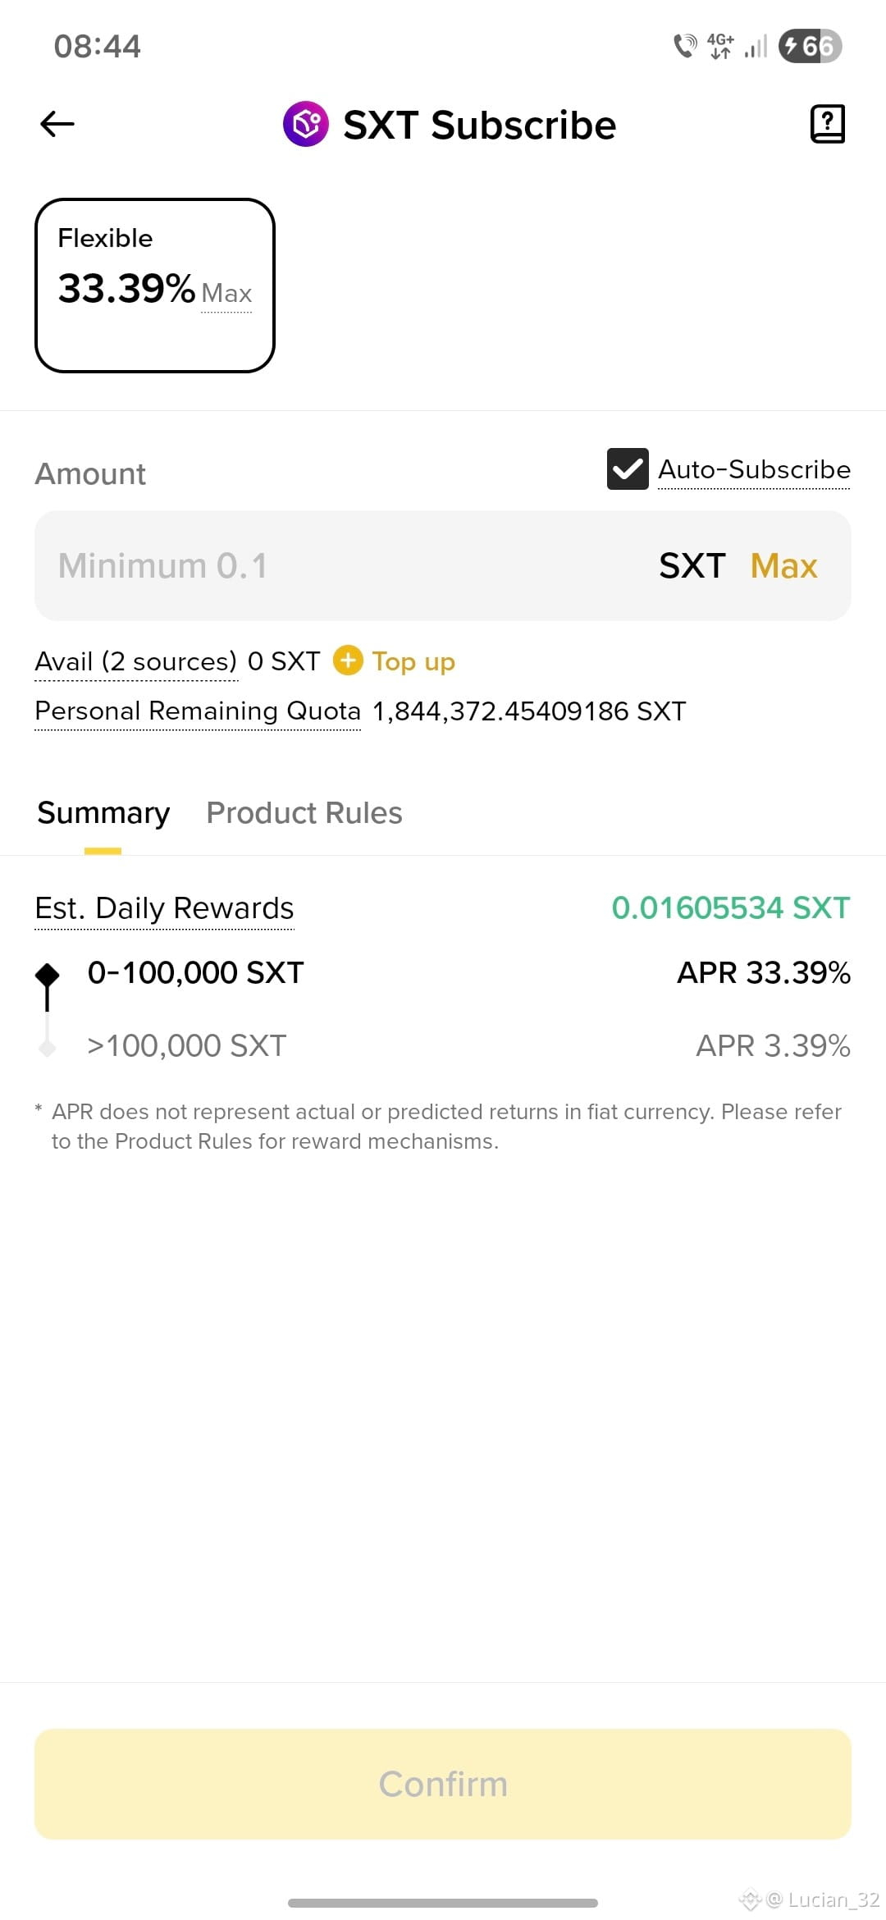Tap the grey diamond tier marker
This screenshot has height=1920, width=886.
48,1047
